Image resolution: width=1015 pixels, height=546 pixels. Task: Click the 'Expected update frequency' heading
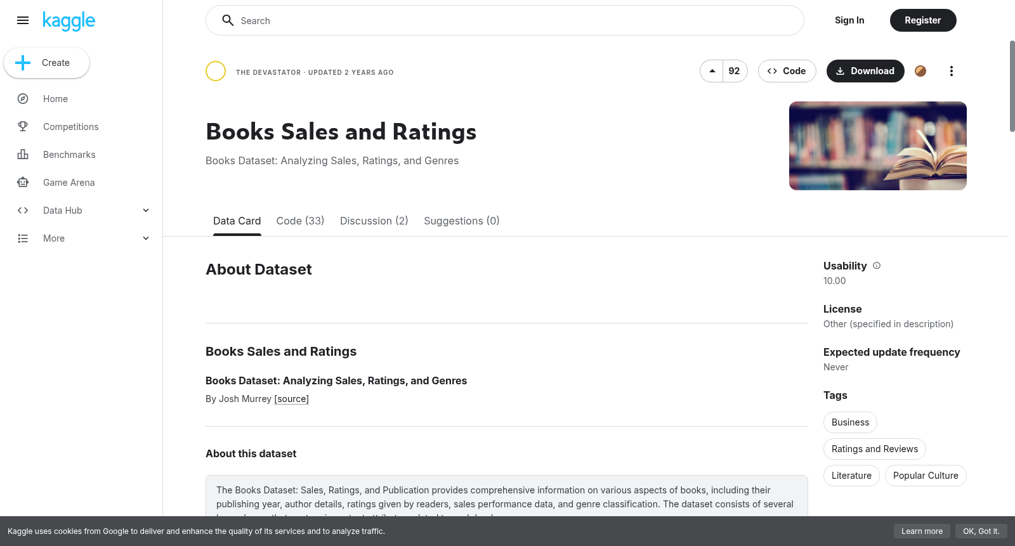tap(891, 352)
